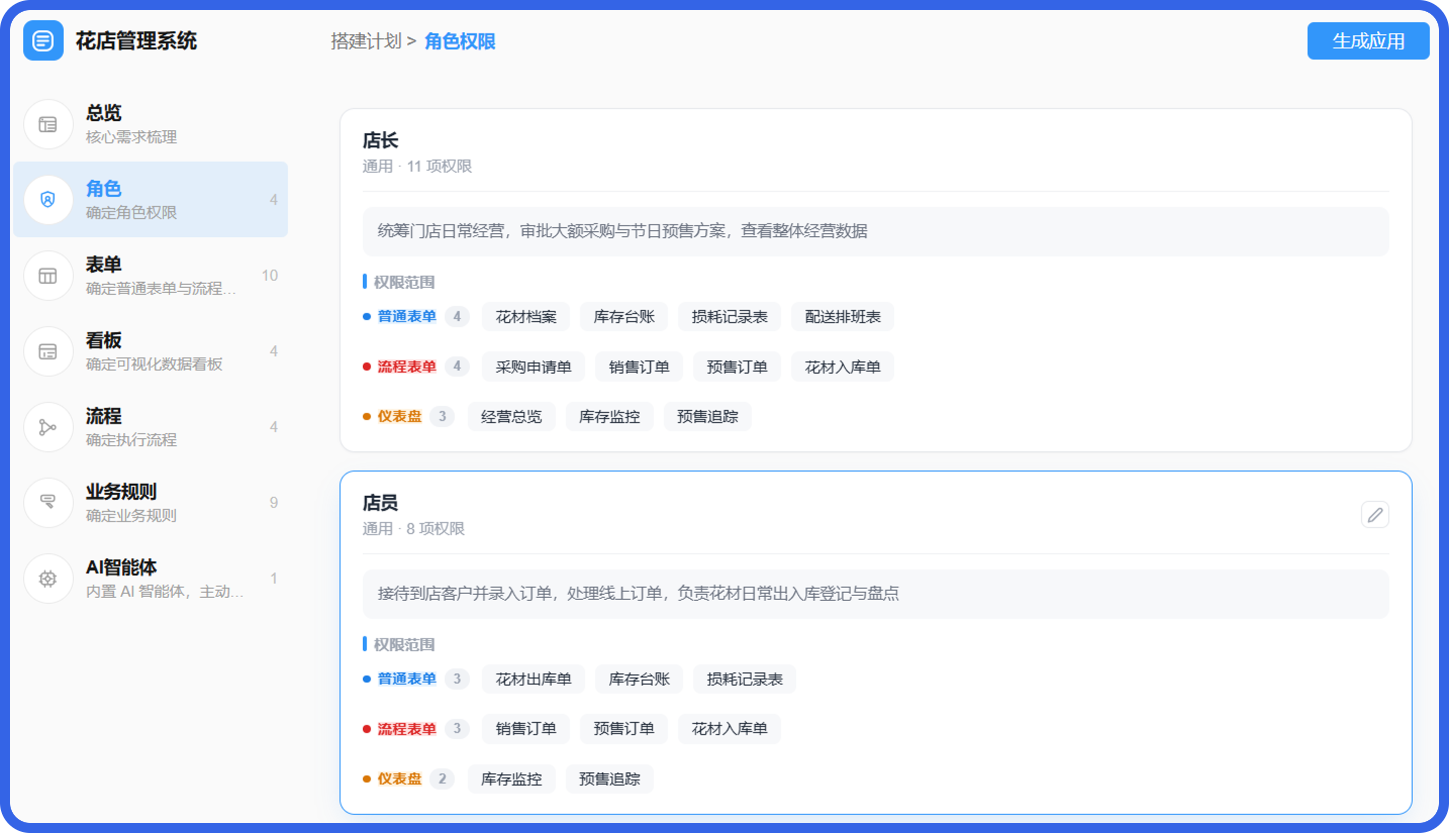
Task: Open the 流程 menu item
Action: click(151, 428)
